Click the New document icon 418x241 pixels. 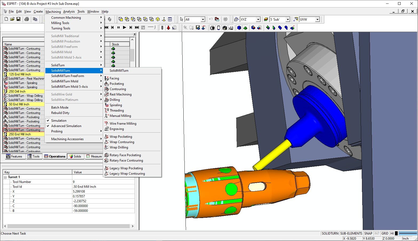pyautogui.click(x=6, y=19)
